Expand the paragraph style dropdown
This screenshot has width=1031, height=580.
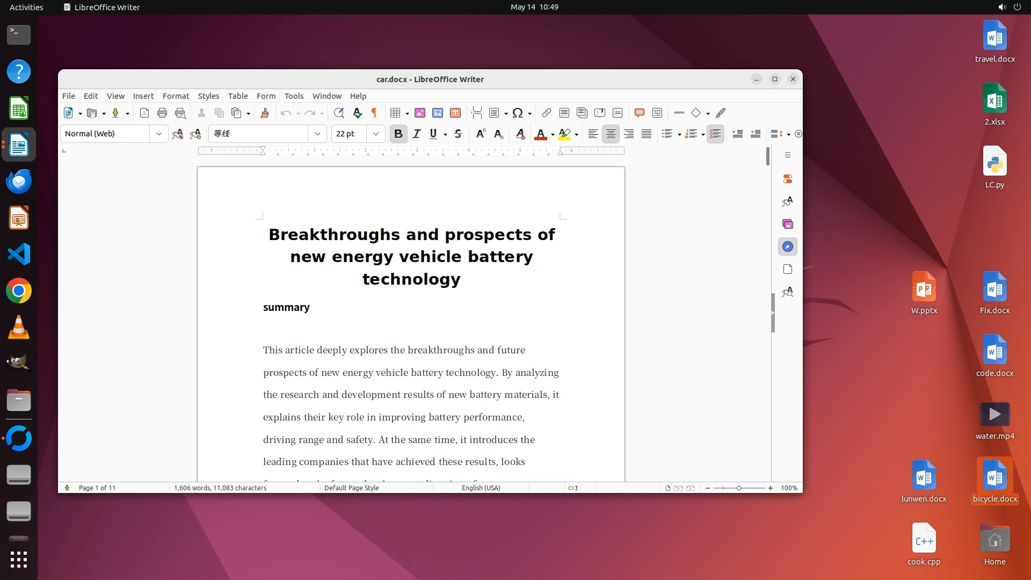pos(159,134)
